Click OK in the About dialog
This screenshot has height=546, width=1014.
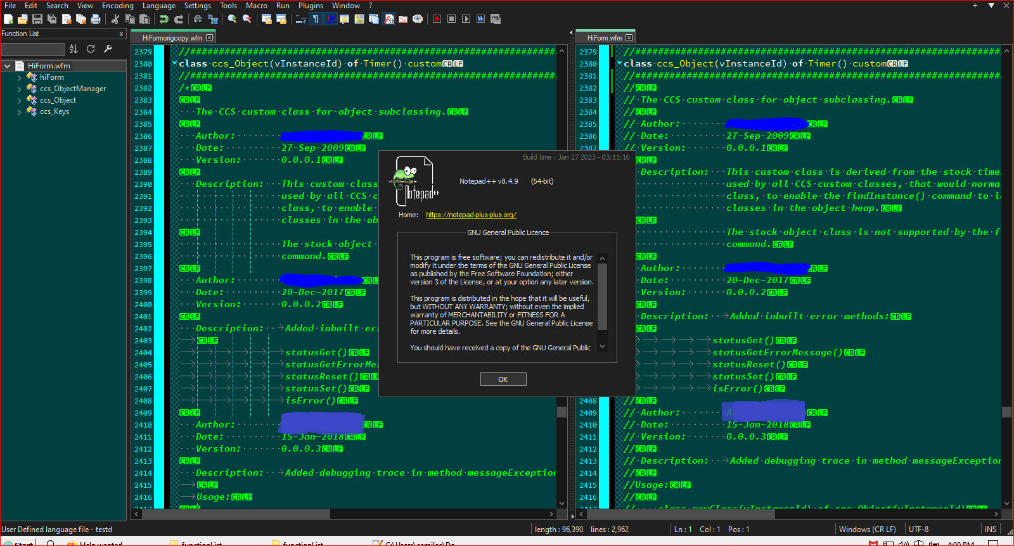coord(503,379)
